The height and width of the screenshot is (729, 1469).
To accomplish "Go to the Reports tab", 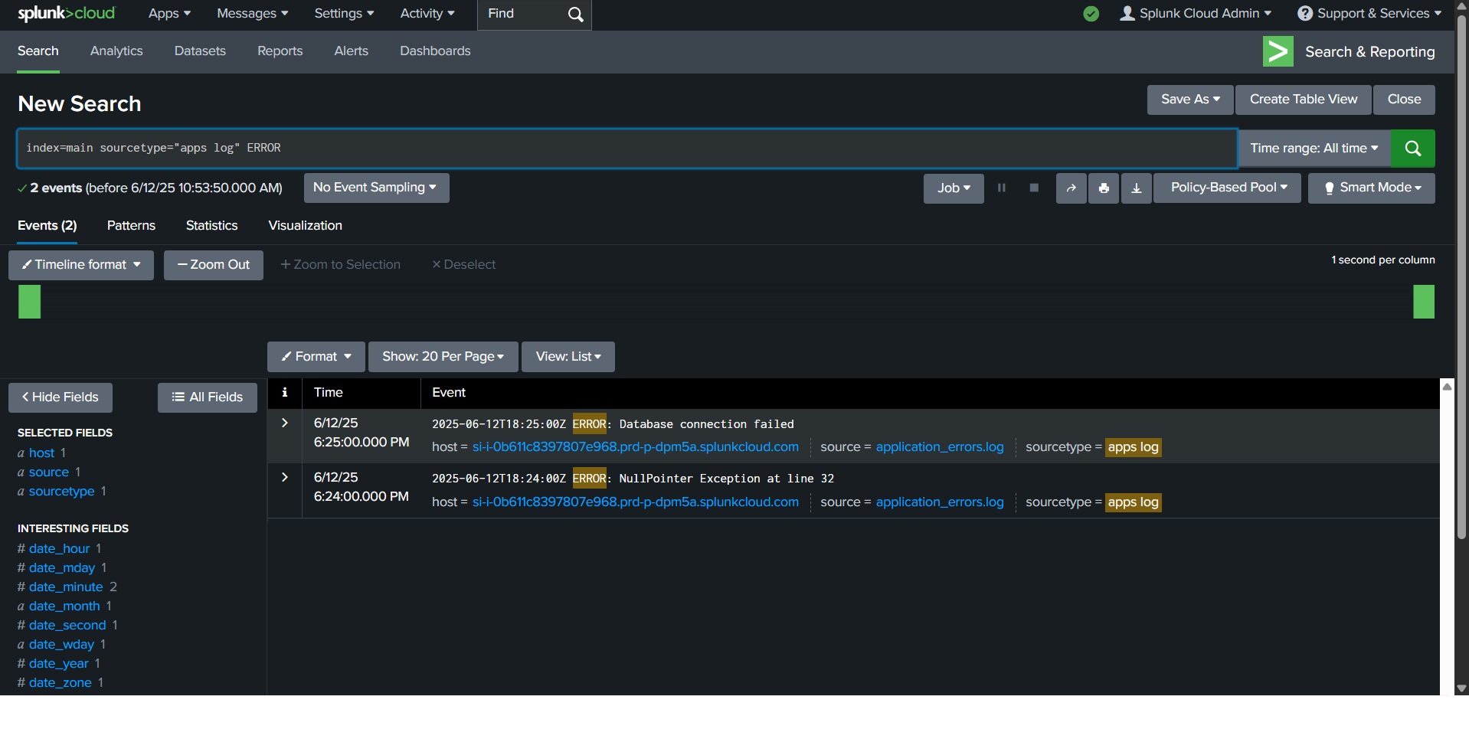I will coord(280,51).
